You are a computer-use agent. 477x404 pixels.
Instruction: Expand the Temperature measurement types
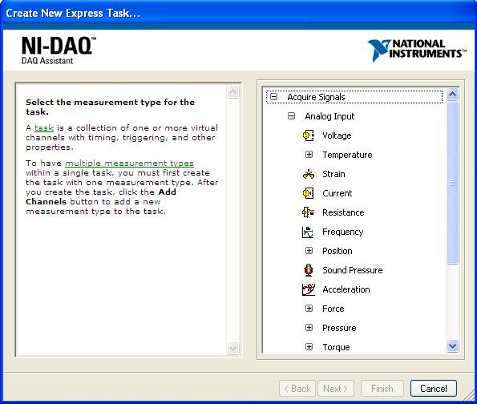coord(309,155)
